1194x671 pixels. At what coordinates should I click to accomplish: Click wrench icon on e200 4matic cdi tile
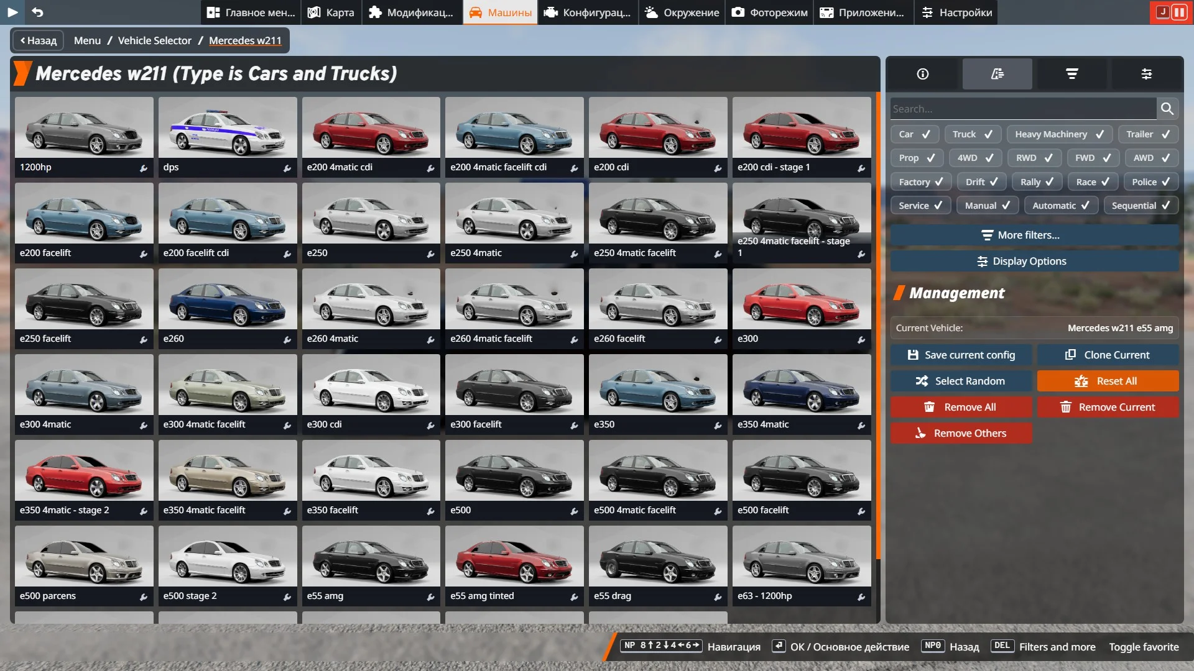431,168
